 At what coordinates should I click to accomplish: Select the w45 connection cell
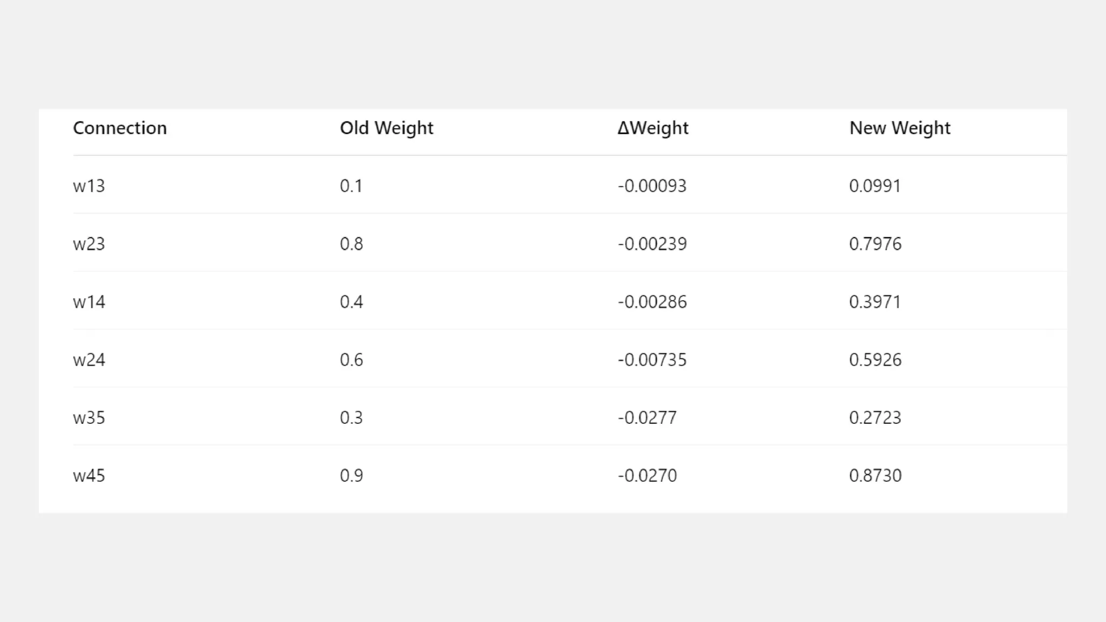[x=89, y=476]
